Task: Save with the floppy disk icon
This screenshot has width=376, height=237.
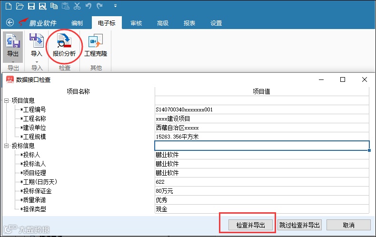Action: 31,6
